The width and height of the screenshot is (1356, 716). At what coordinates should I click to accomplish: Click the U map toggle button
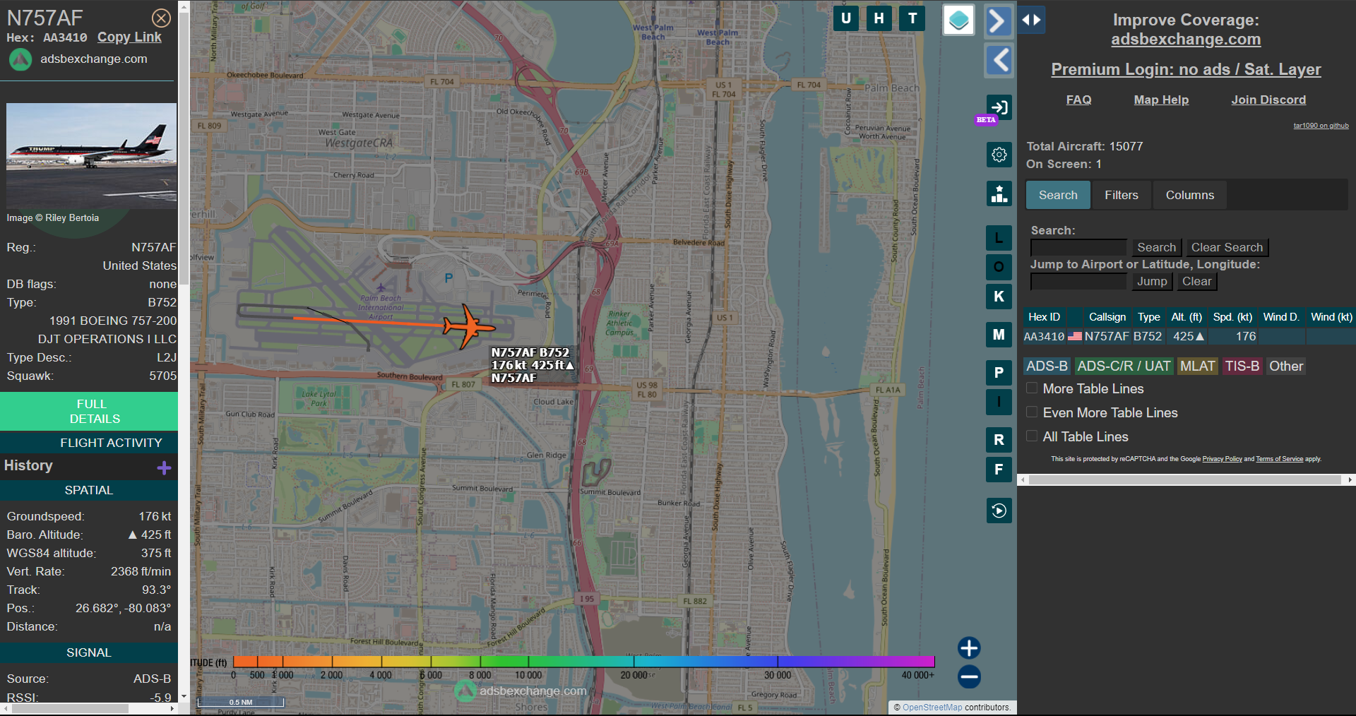click(846, 18)
